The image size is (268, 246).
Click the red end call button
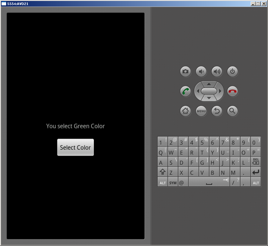click(x=232, y=91)
